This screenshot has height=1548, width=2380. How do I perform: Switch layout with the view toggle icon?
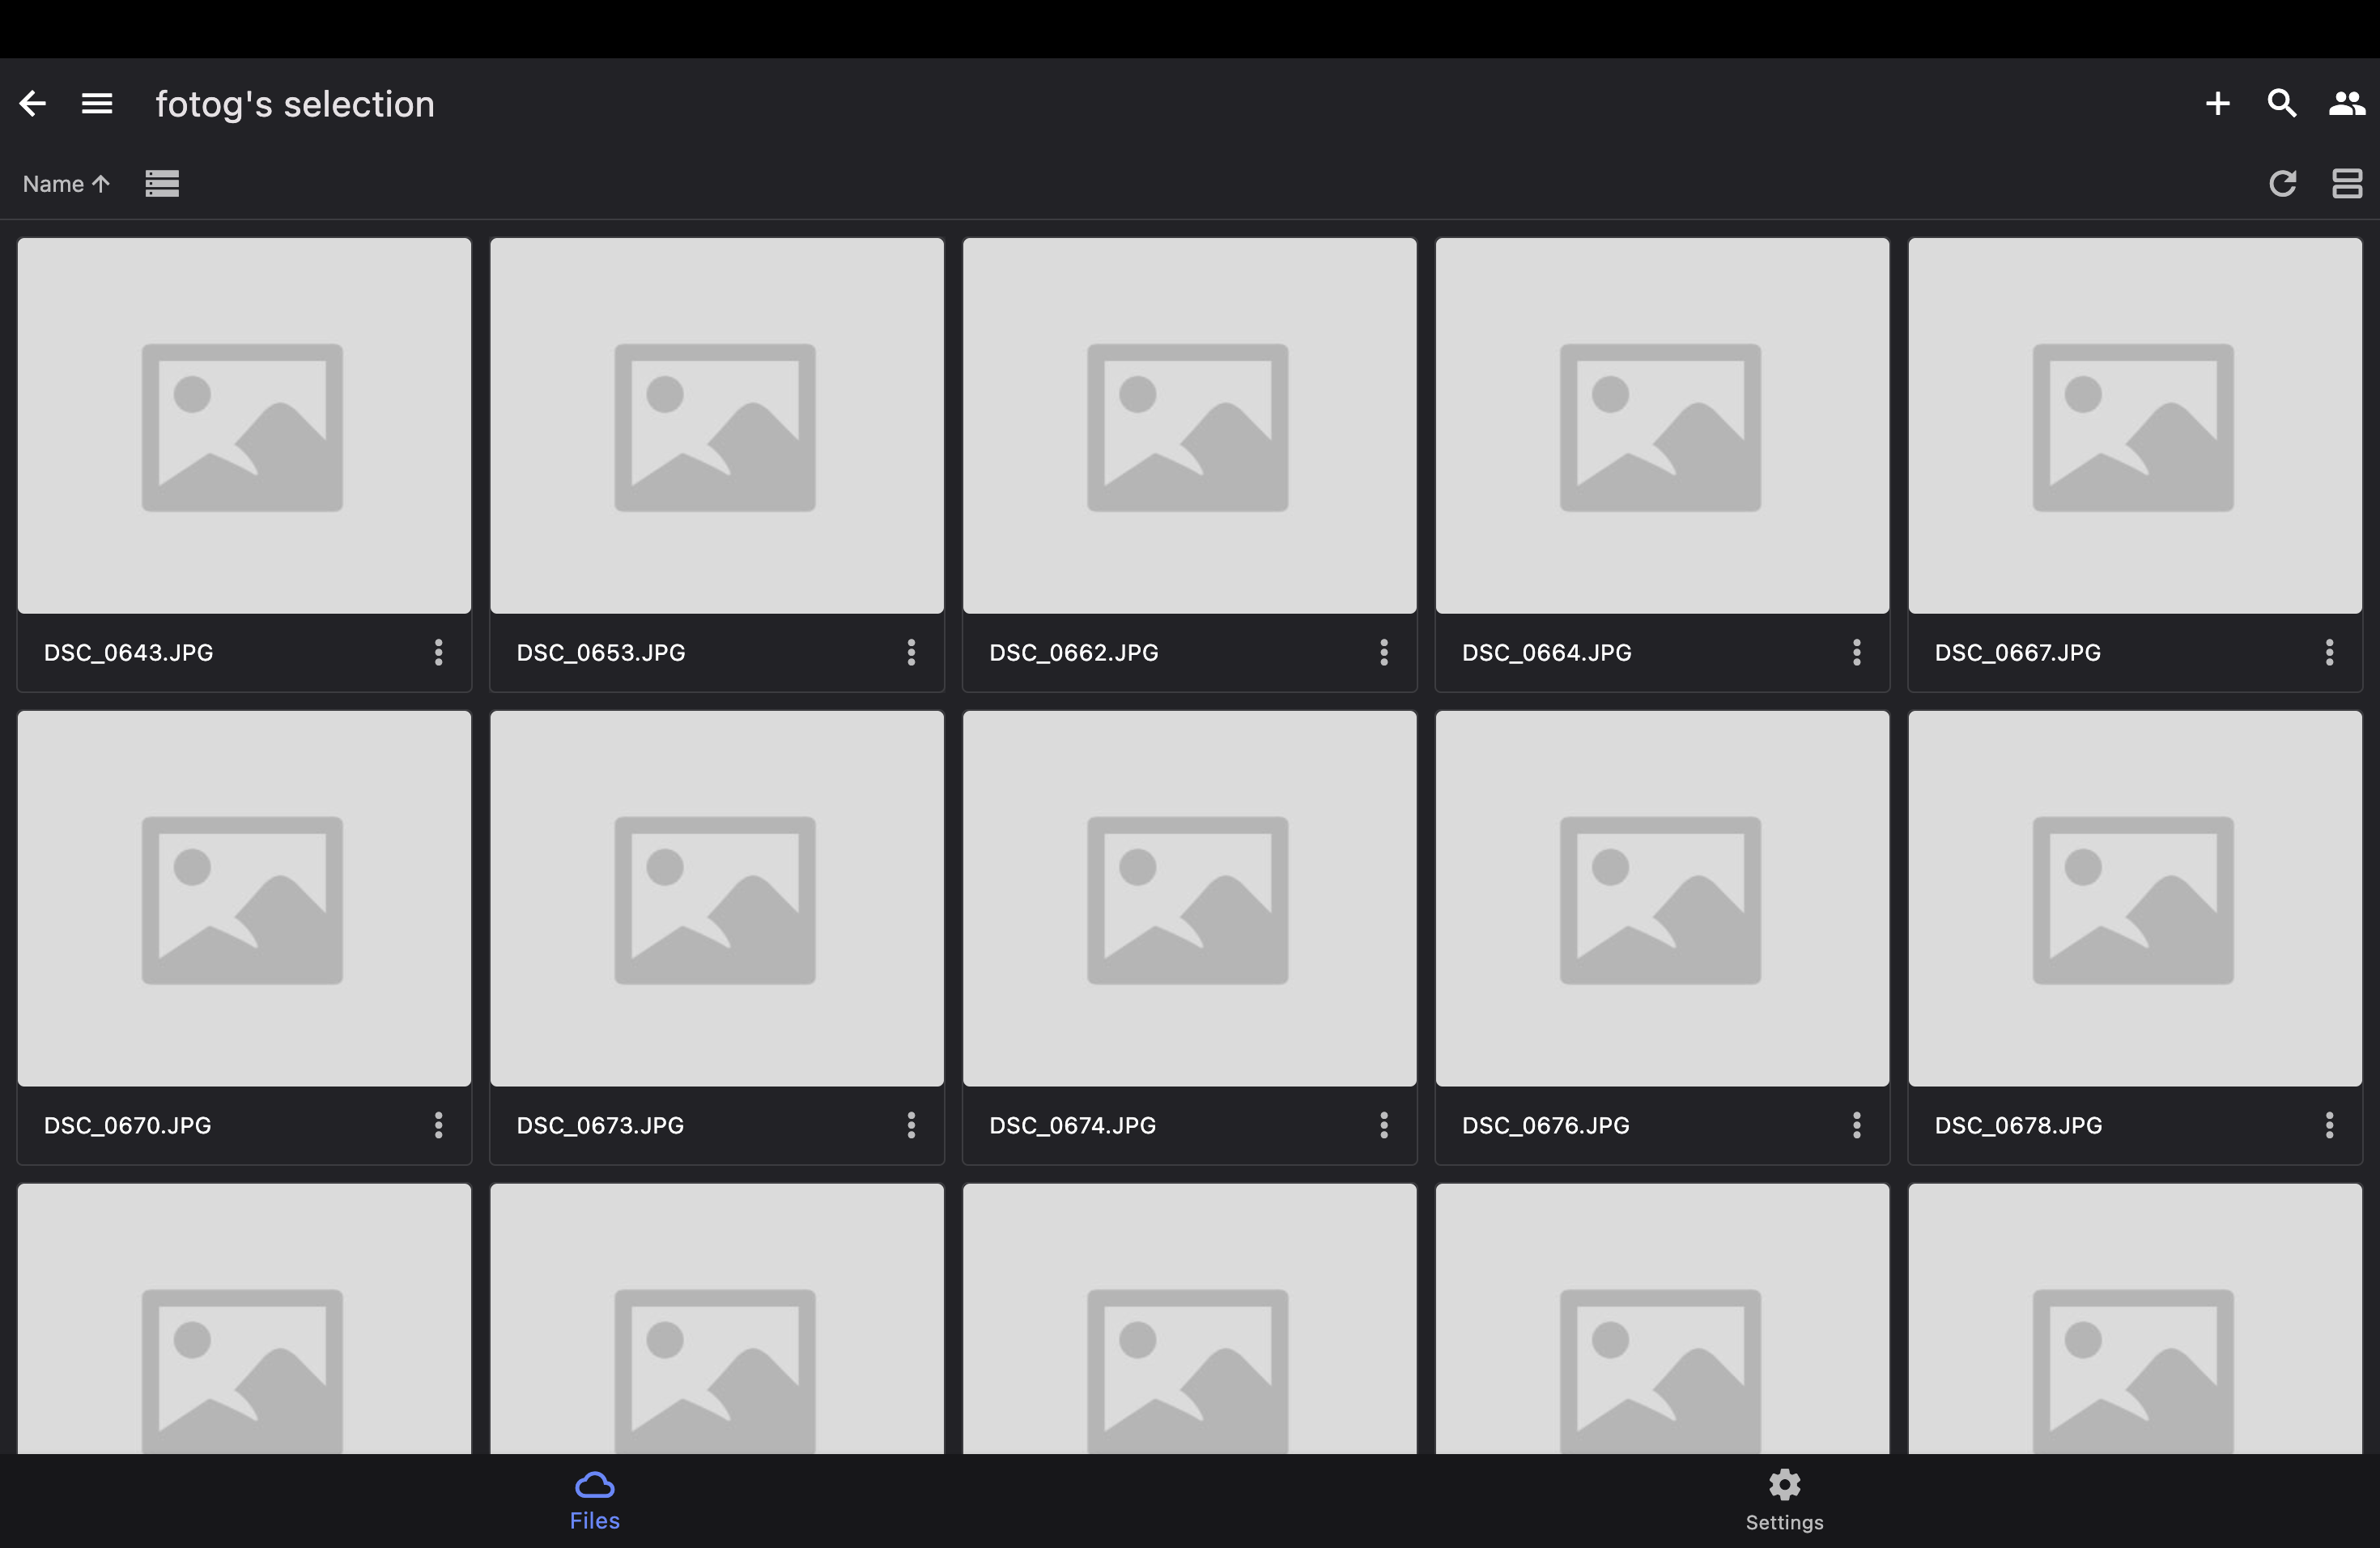click(2346, 183)
